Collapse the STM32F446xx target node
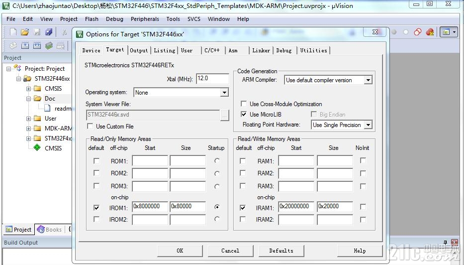Viewport: 464px width, 265px height. pyautogui.click(x=18, y=79)
